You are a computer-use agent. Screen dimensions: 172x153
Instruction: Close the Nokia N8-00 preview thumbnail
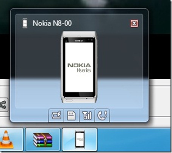[x=134, y=23]
